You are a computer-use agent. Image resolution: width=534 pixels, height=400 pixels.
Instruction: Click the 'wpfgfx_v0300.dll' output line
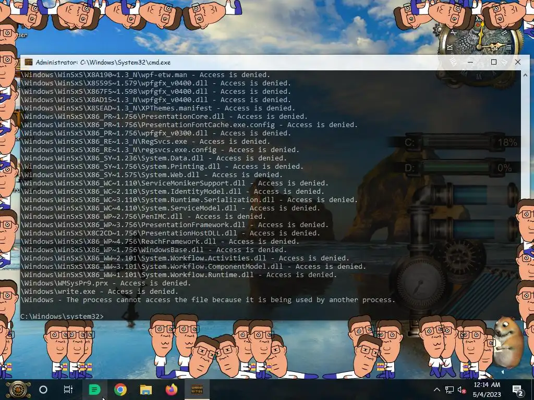156,133
